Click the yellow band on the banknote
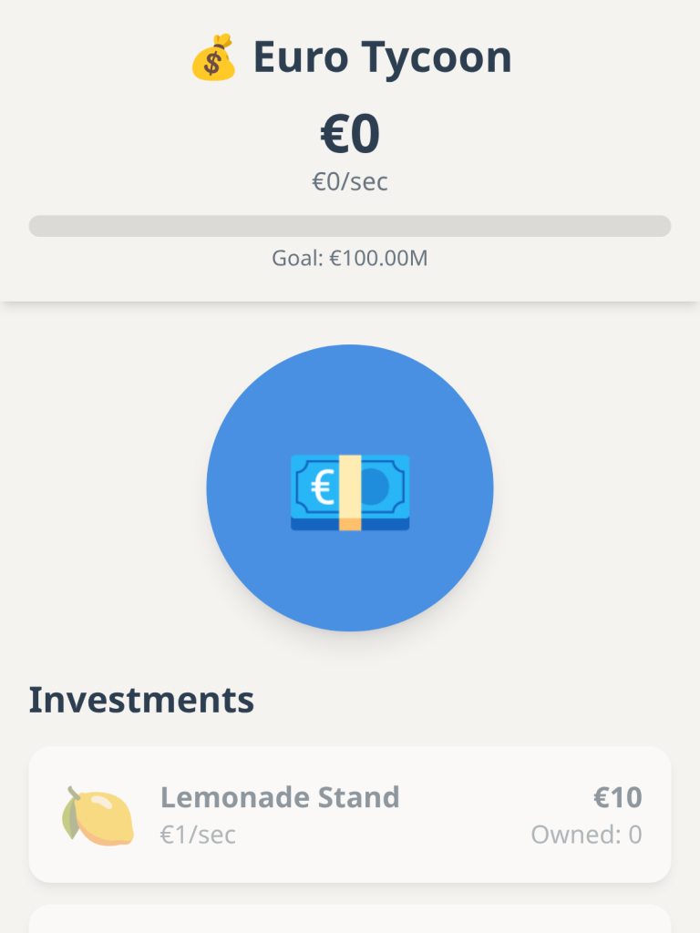Viewport: 700px width, 933px height. click(x=350, y=490)
